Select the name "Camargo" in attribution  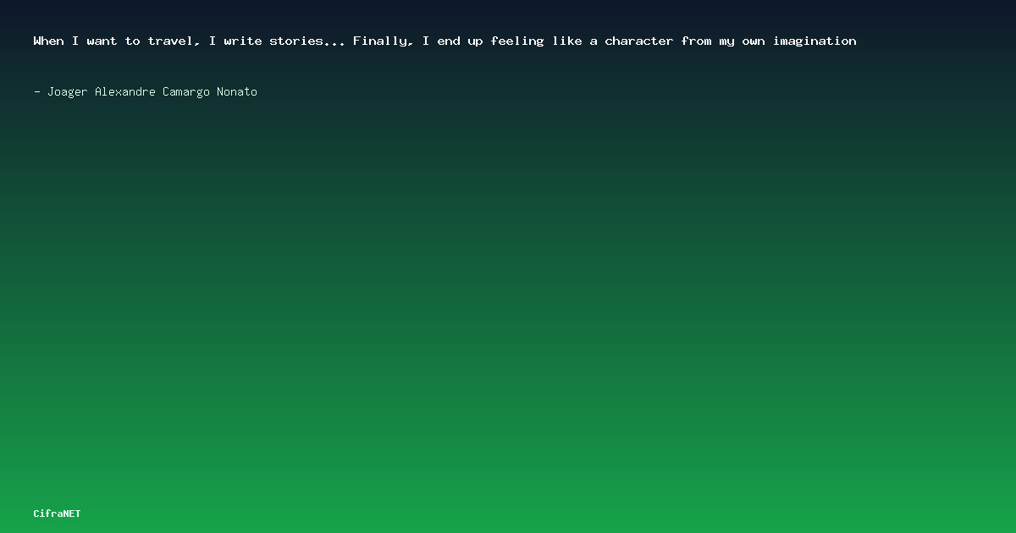(x=186, y=91)
